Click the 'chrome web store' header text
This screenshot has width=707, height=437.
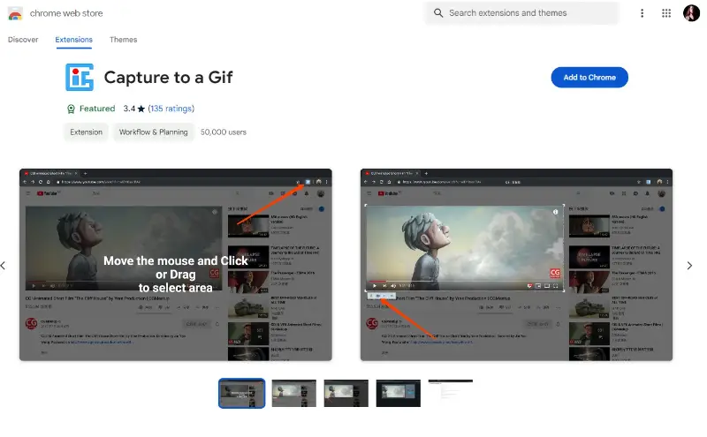(x=66, y=13)
